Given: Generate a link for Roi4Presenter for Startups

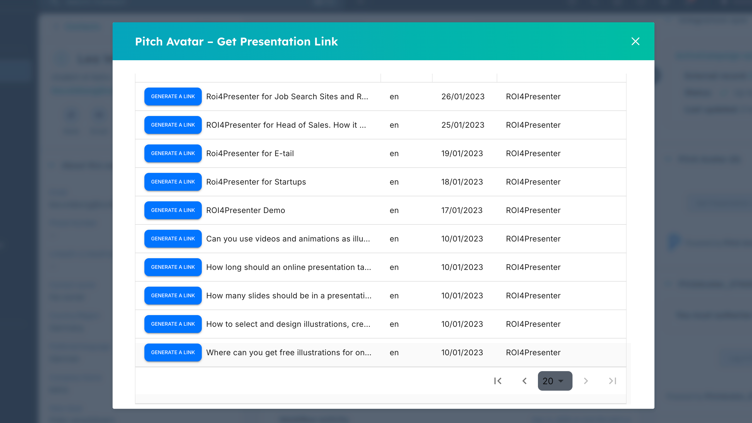Looking at the screenshot, I should (x=173, y=182).
